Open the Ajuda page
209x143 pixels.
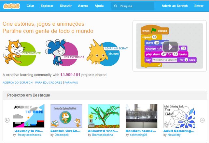99,6
